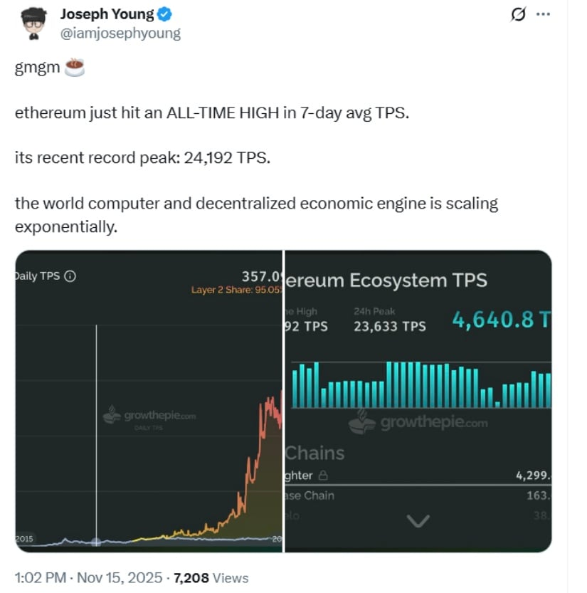Open the three-dot more options menu

click(543, 14)
